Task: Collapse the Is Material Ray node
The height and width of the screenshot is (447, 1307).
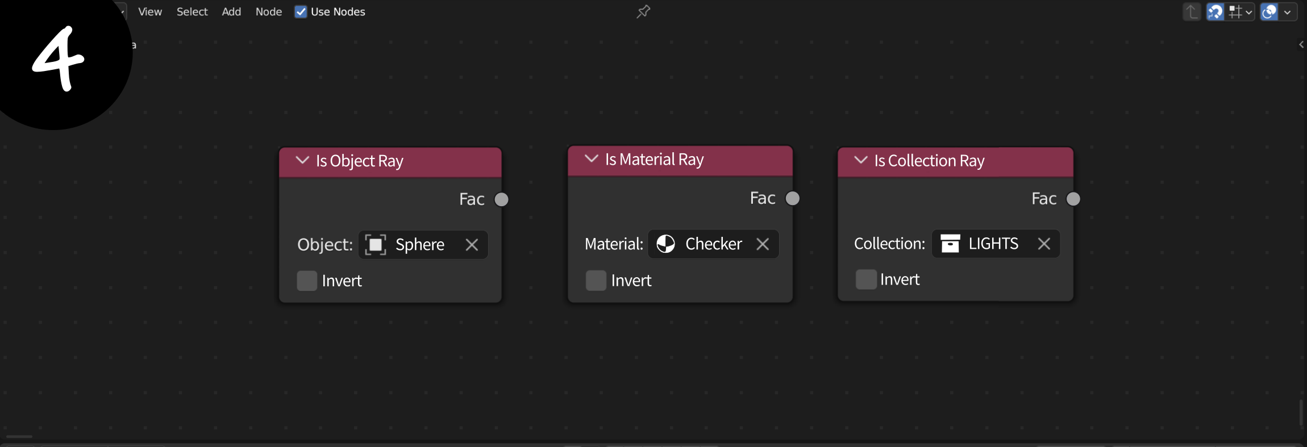Action: [592, 158]
